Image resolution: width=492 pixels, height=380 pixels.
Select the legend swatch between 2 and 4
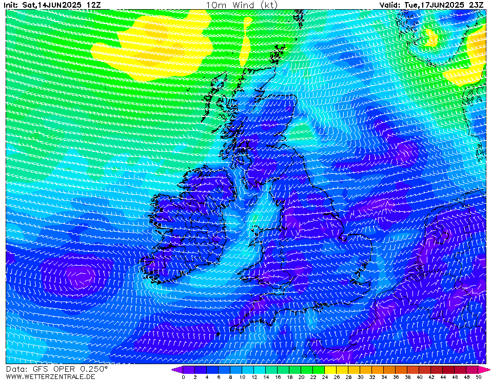[x=201, y=370]
